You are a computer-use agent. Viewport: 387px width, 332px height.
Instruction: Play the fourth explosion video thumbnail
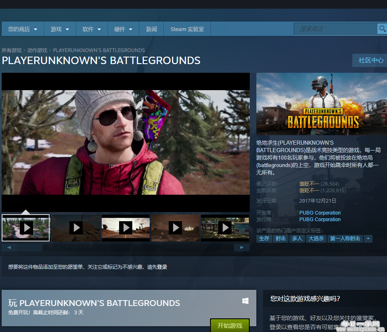tap(175, 227)
